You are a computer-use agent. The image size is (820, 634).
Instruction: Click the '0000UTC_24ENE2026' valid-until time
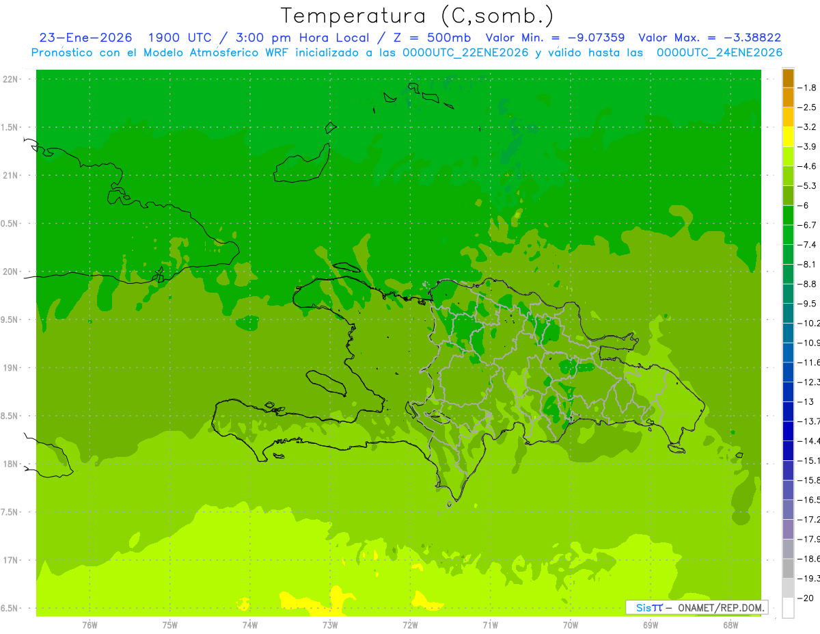(x=720, y=53)
